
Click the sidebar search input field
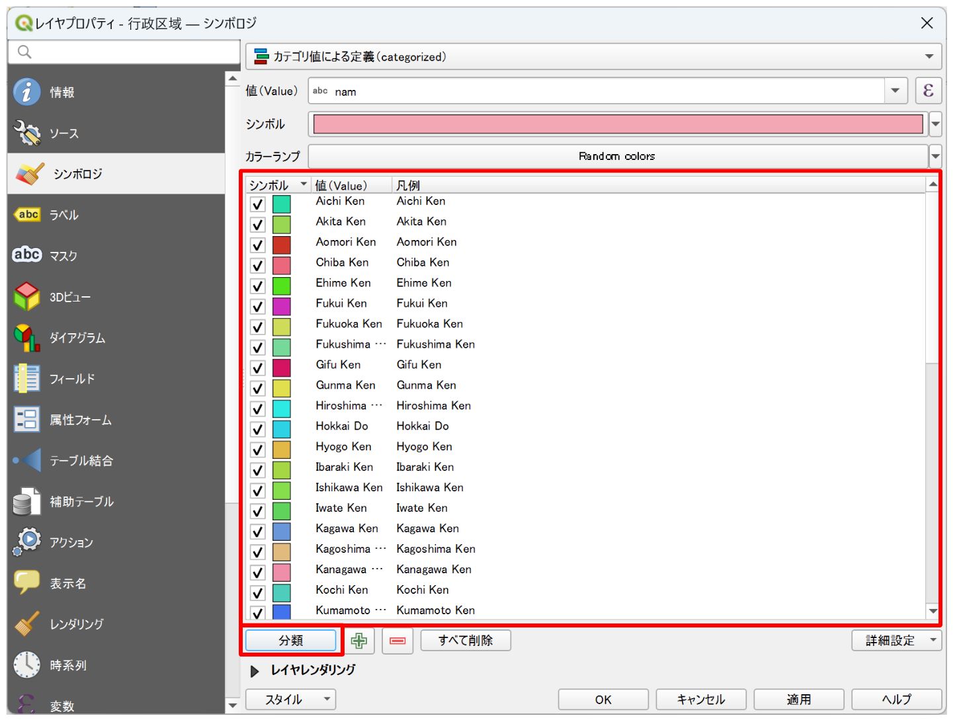[124, 52]
